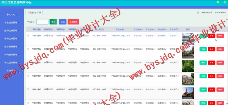Click 删除 for the 学院名称4 row
228x105 pixels.
pyautogui.click(x=220, y=76)
